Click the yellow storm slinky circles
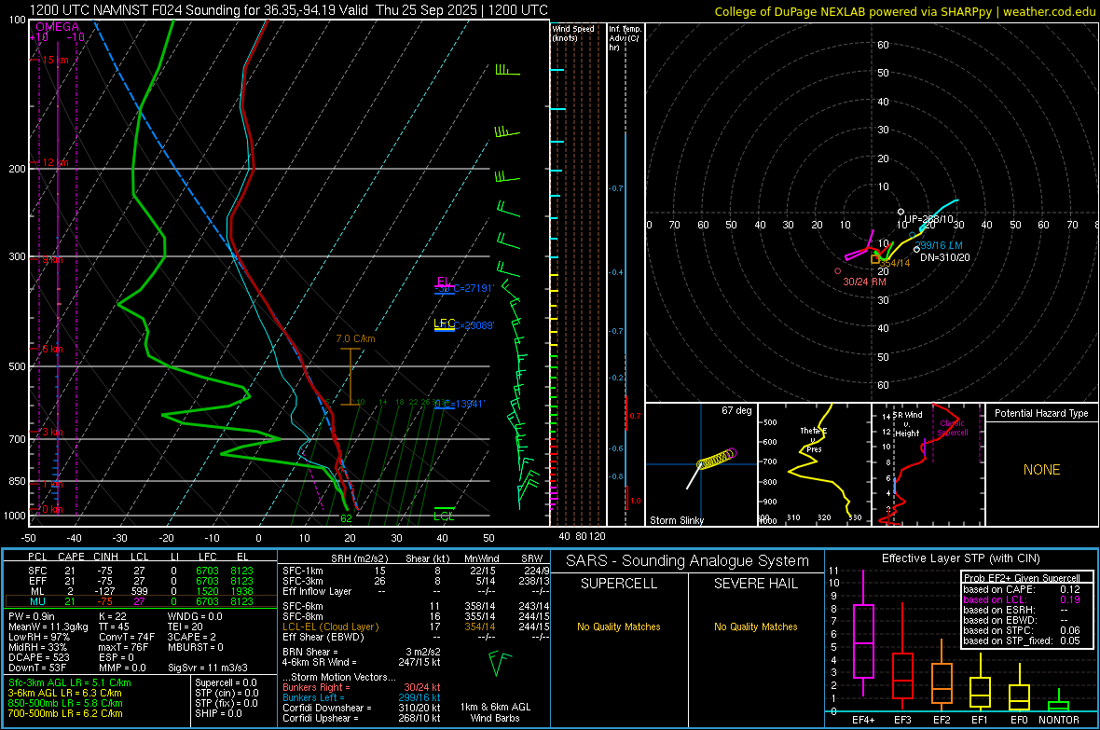Image resolution: width=1100 pixels, height=730 pixels. [x=717, y=459]
